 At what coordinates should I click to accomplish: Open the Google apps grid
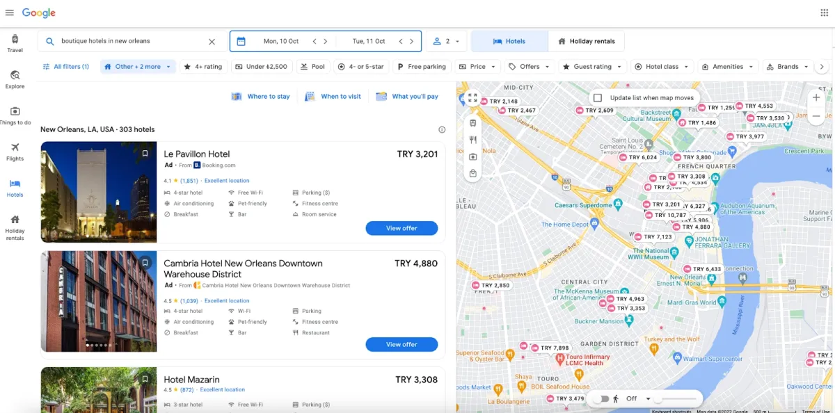pos(825,13)
